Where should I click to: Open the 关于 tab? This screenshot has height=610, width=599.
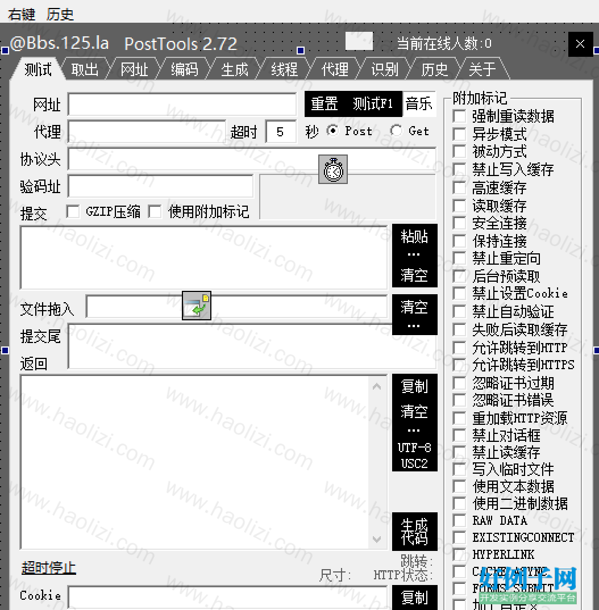coord(482,70)
